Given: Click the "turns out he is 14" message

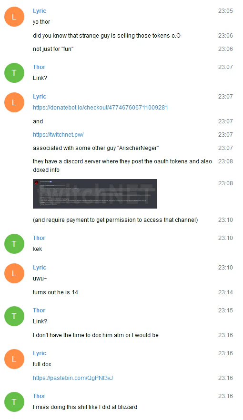Looking at the screenshot, I should pos(55,292).
